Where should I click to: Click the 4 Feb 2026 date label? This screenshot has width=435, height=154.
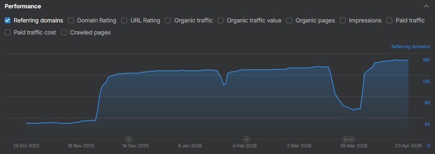(245, 146)
